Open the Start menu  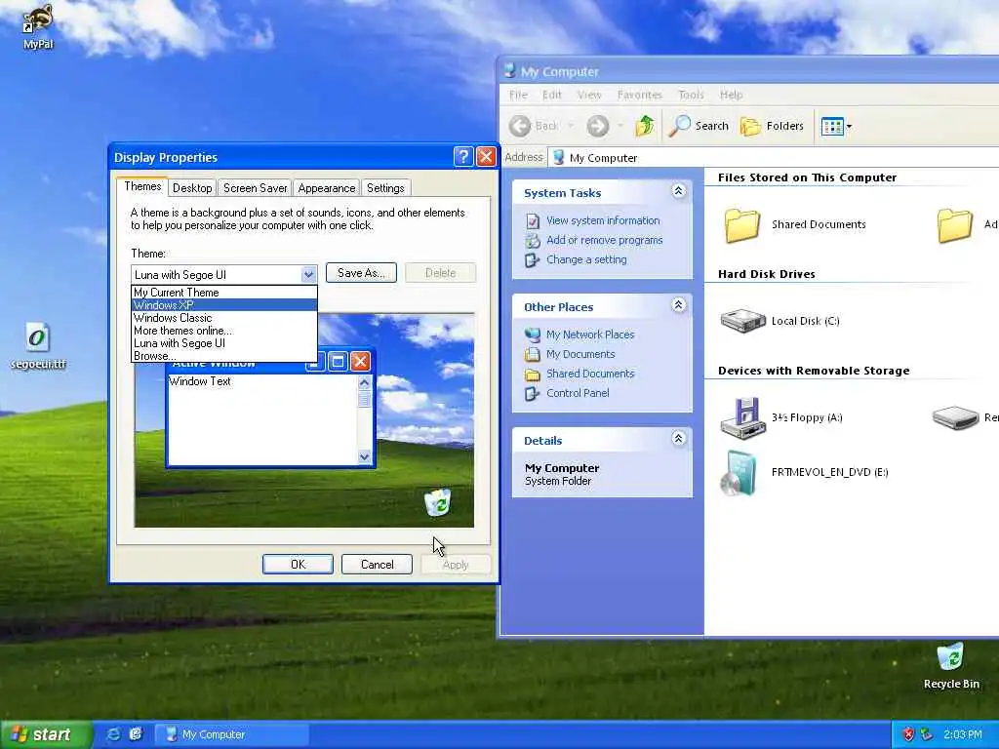pos(46,734)
